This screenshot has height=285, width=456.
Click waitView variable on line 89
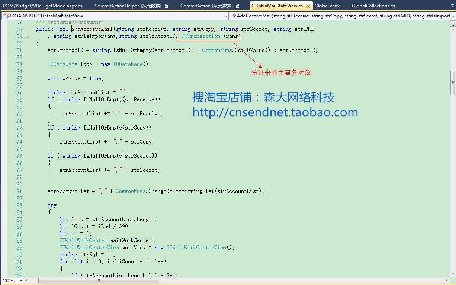(137, 248)
